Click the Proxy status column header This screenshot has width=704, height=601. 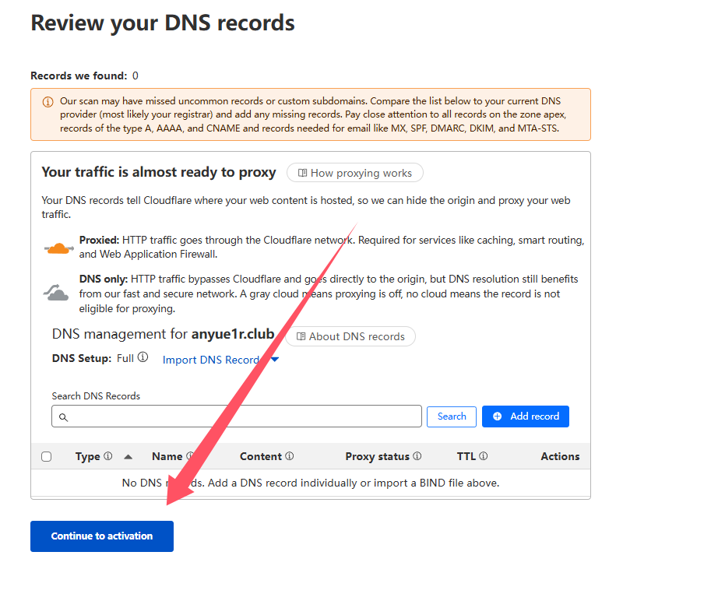pos(378,456)
